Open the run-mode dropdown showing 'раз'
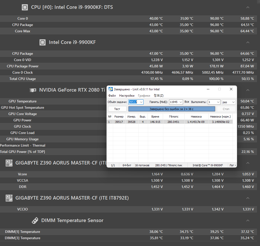260x246 pixels. point(233,102)
